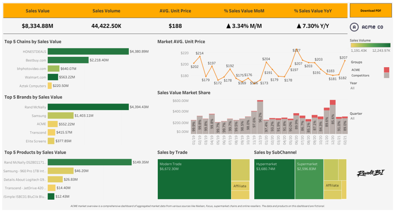Click the Acme Co logo icon
The image size is (395, 212).
pos(354,27)
